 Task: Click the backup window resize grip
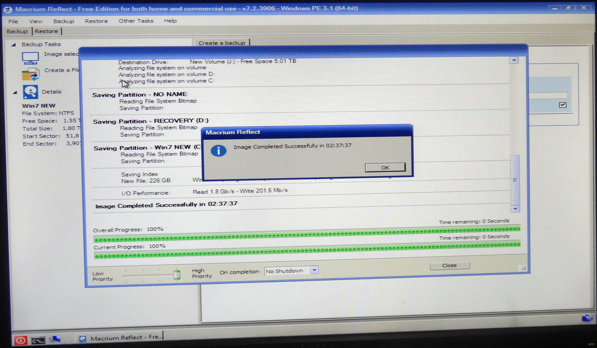coord(524,268)
